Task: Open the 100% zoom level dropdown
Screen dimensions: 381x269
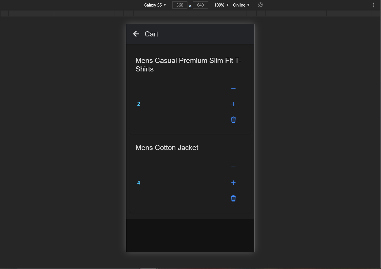Action: coord(221,5)
